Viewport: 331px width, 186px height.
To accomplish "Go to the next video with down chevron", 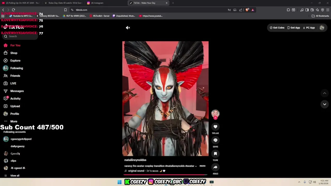I will 325,104.
